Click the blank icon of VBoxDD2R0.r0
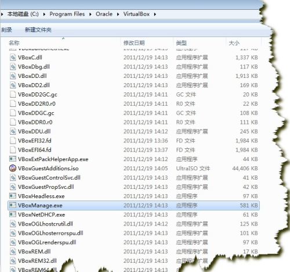This screenshot has height=272, width=290. tap(13, 103)
